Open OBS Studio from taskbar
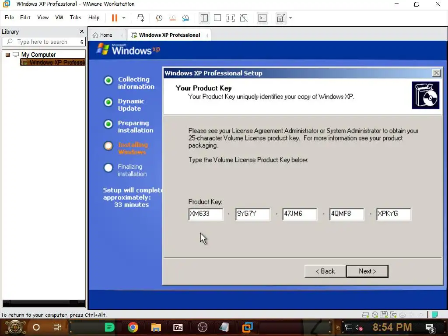Viewport: 448px width, 336px height. (202, 327)
